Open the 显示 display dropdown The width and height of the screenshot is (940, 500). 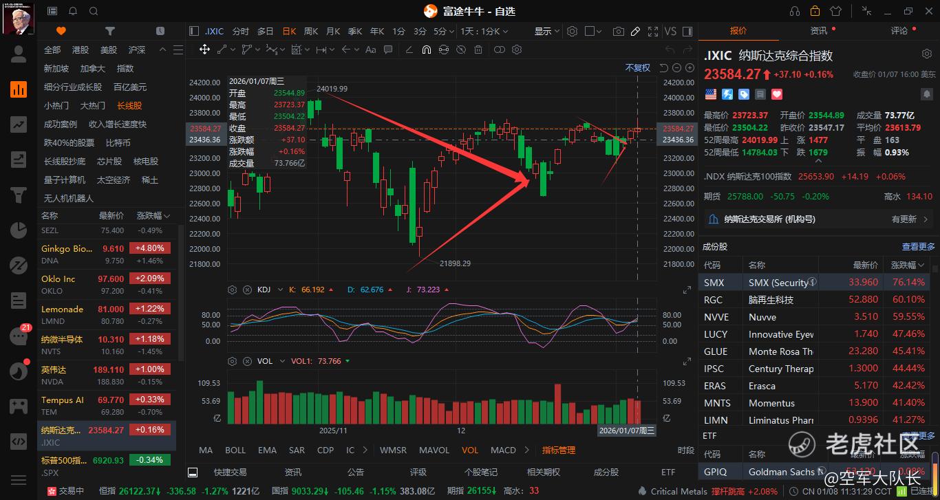(546, 32)
